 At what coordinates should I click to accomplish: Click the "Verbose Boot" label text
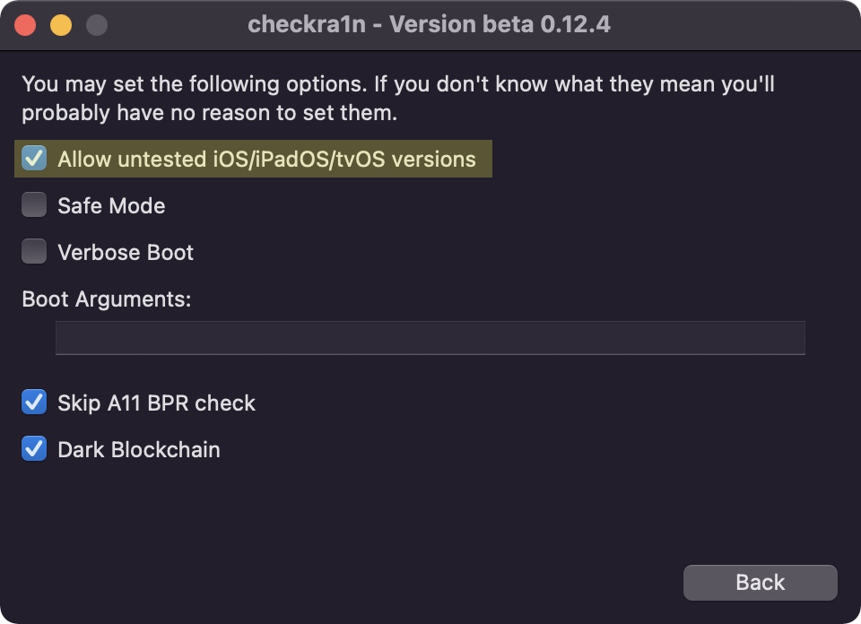pos(126,253)
